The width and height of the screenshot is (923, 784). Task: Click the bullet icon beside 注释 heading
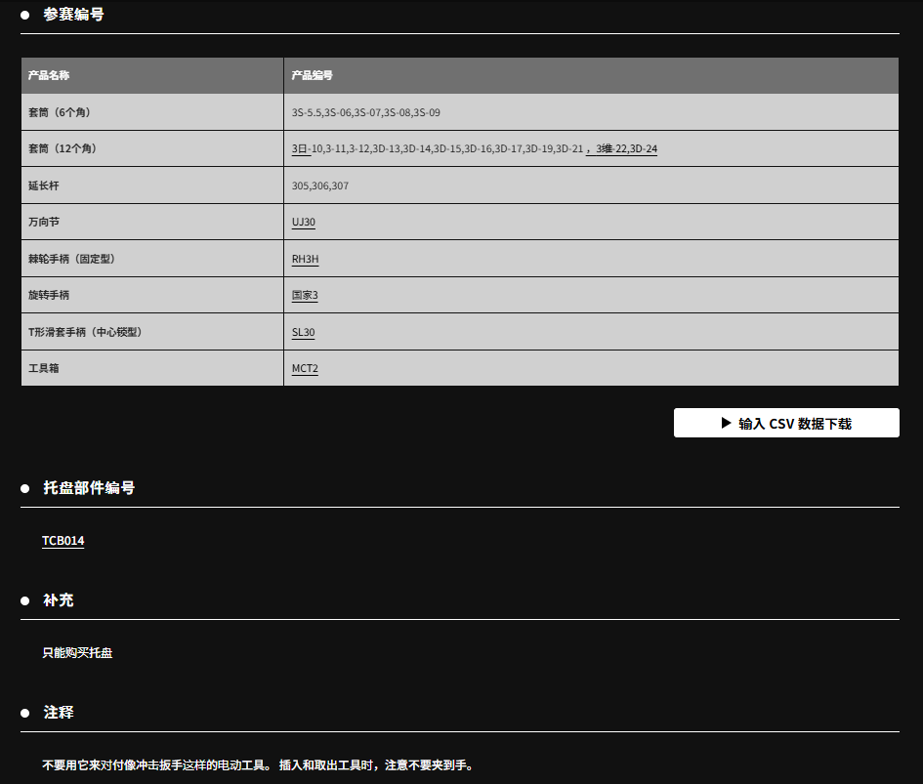pyautogui.click(x=25, y=713)
